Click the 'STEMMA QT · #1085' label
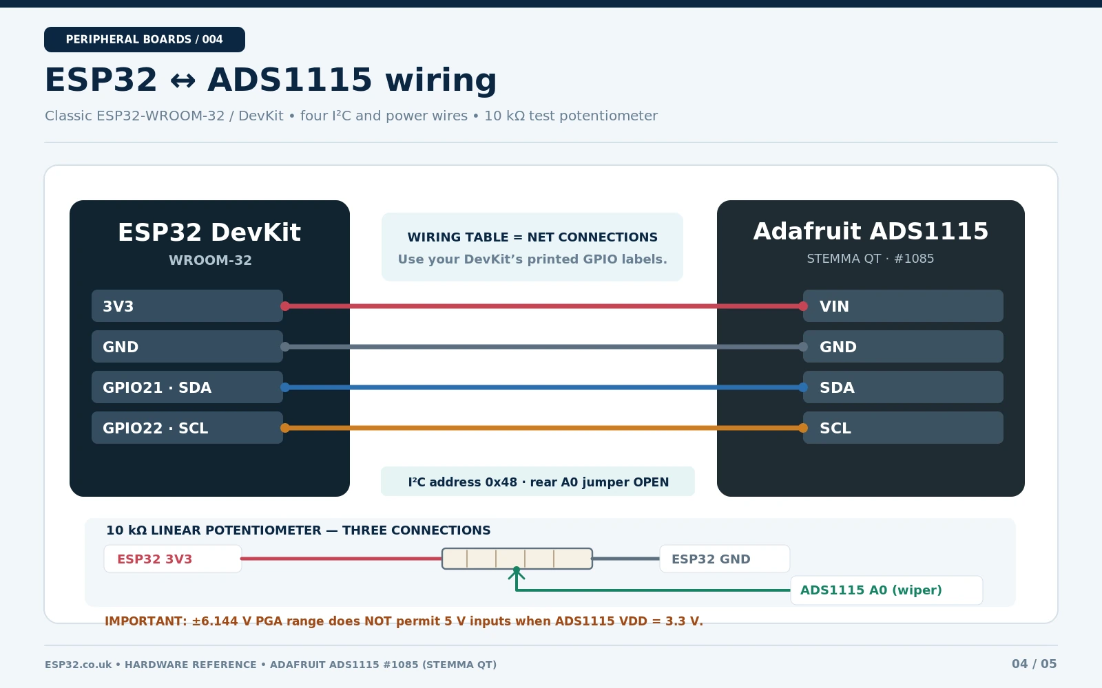The width and height of the screenshot is (1102, 688). [x=871, y=259]
